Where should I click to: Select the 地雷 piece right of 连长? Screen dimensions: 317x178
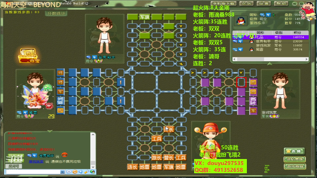tap(145, 167)
